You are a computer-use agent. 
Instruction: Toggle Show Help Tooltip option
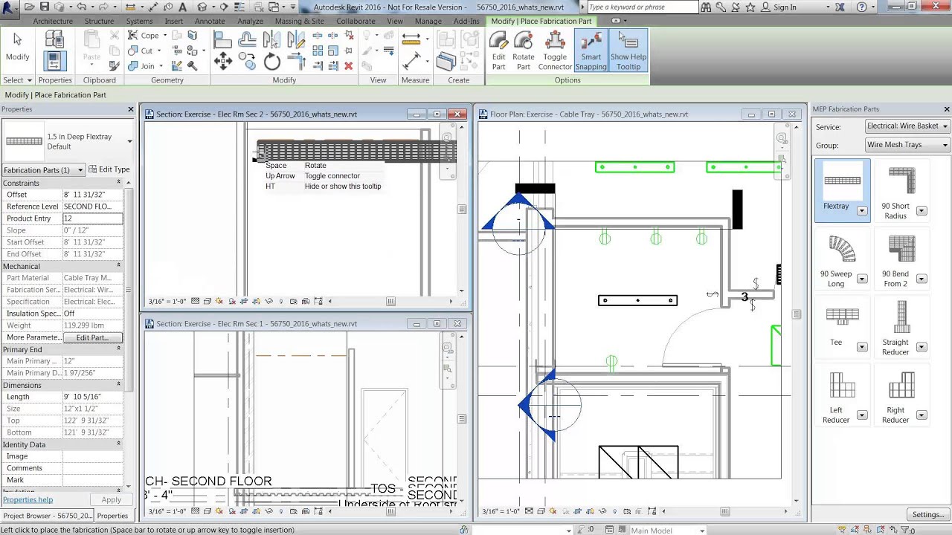click(x=628, y=51)
